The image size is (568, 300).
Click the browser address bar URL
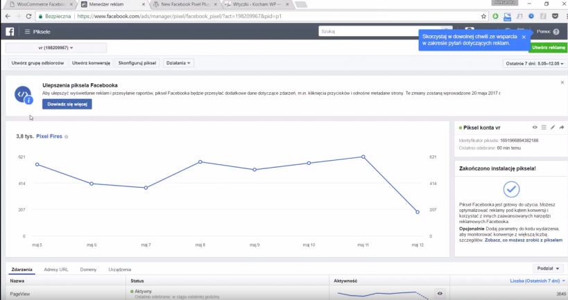click(180, 17)
